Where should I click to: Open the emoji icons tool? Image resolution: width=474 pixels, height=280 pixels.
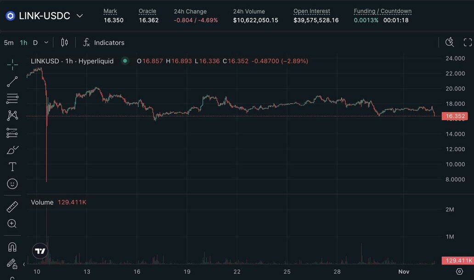coord(12,184)
